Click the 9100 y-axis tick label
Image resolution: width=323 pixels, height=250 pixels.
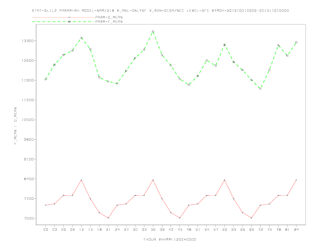(29, 159)
